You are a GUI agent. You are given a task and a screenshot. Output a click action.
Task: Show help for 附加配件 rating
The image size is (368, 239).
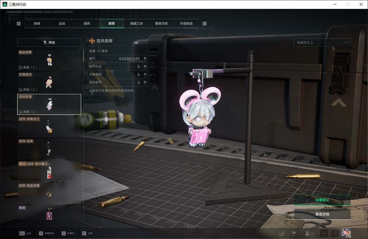click(x=145, y=83)
